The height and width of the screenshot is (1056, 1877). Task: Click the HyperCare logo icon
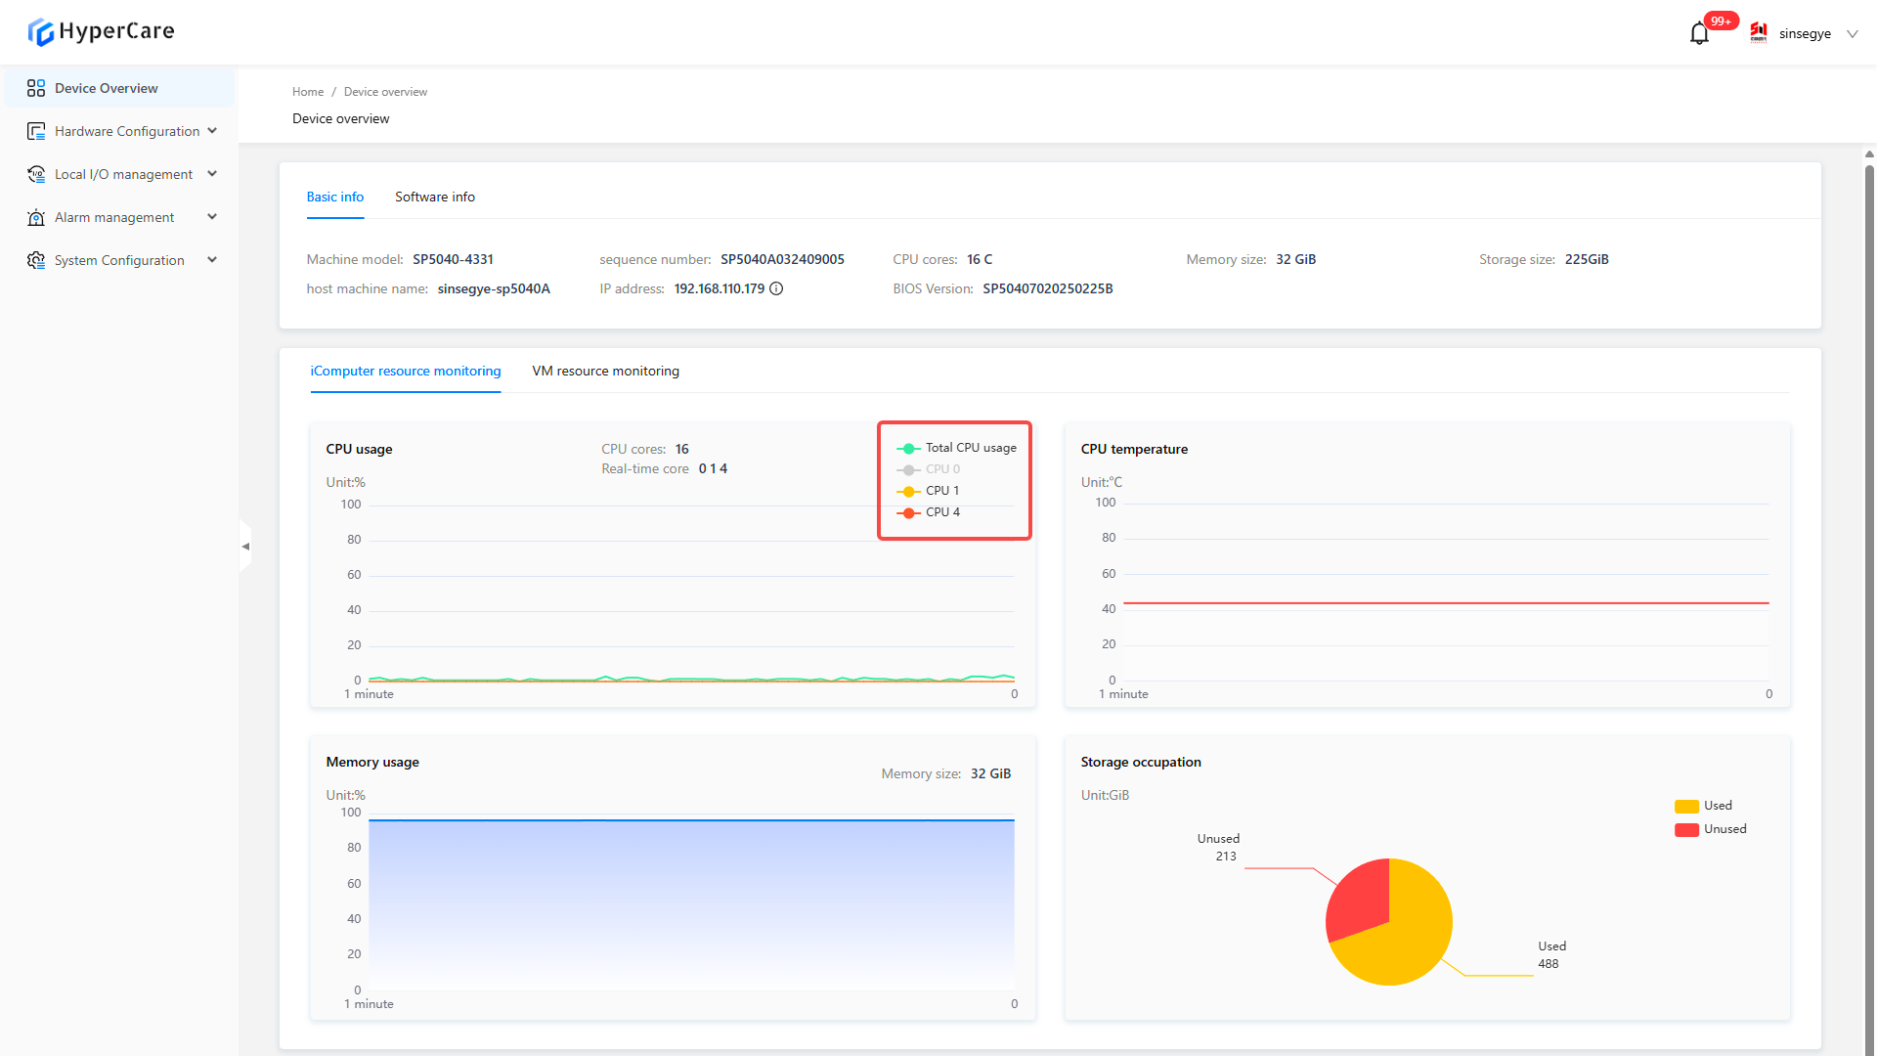tap(40, 32)
